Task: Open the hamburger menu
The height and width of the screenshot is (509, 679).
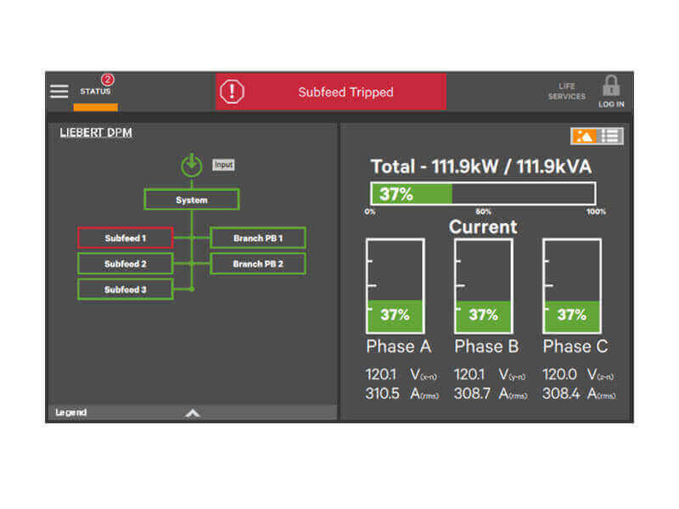Action: pos(59,91)
